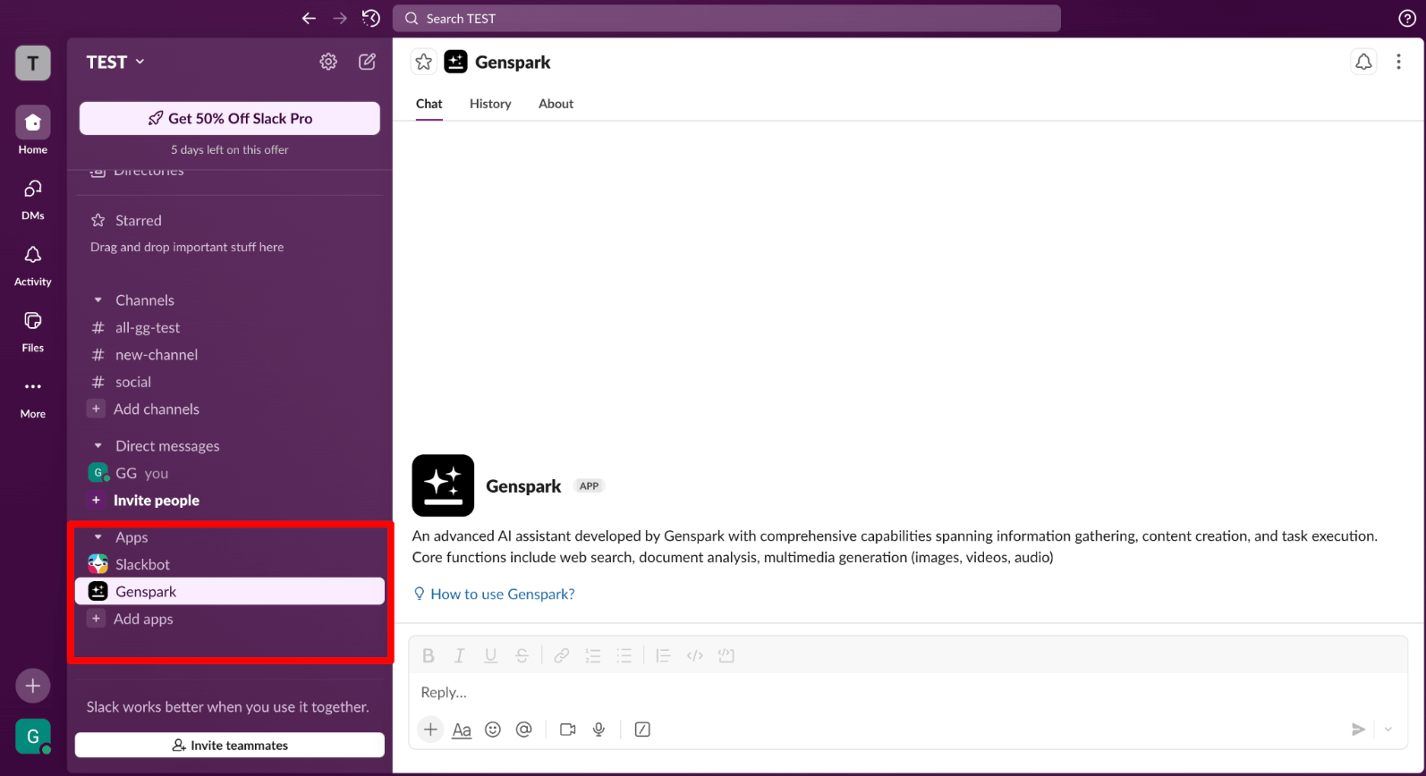The height and width of the screenshot is (776, 1426).
Task: Record a video clip icon
Action: 567,730
